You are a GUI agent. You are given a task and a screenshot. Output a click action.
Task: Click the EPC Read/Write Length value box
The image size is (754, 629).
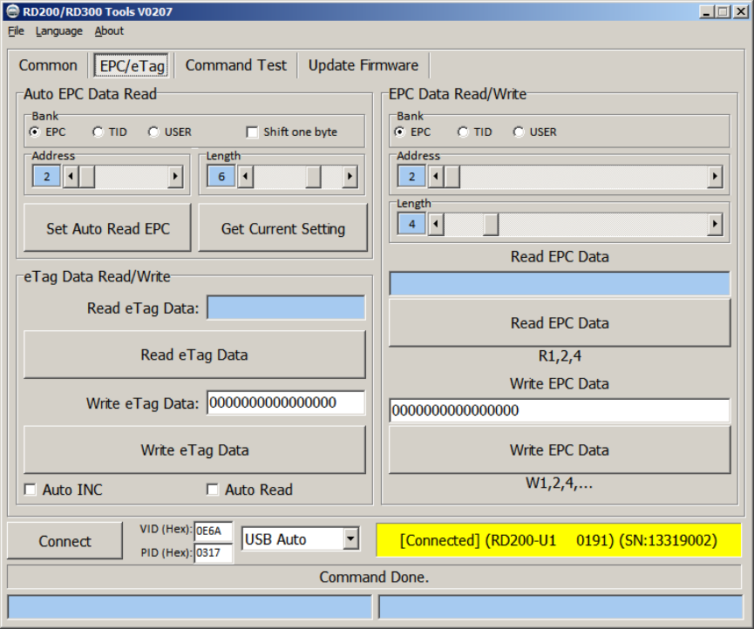(411, 224)
